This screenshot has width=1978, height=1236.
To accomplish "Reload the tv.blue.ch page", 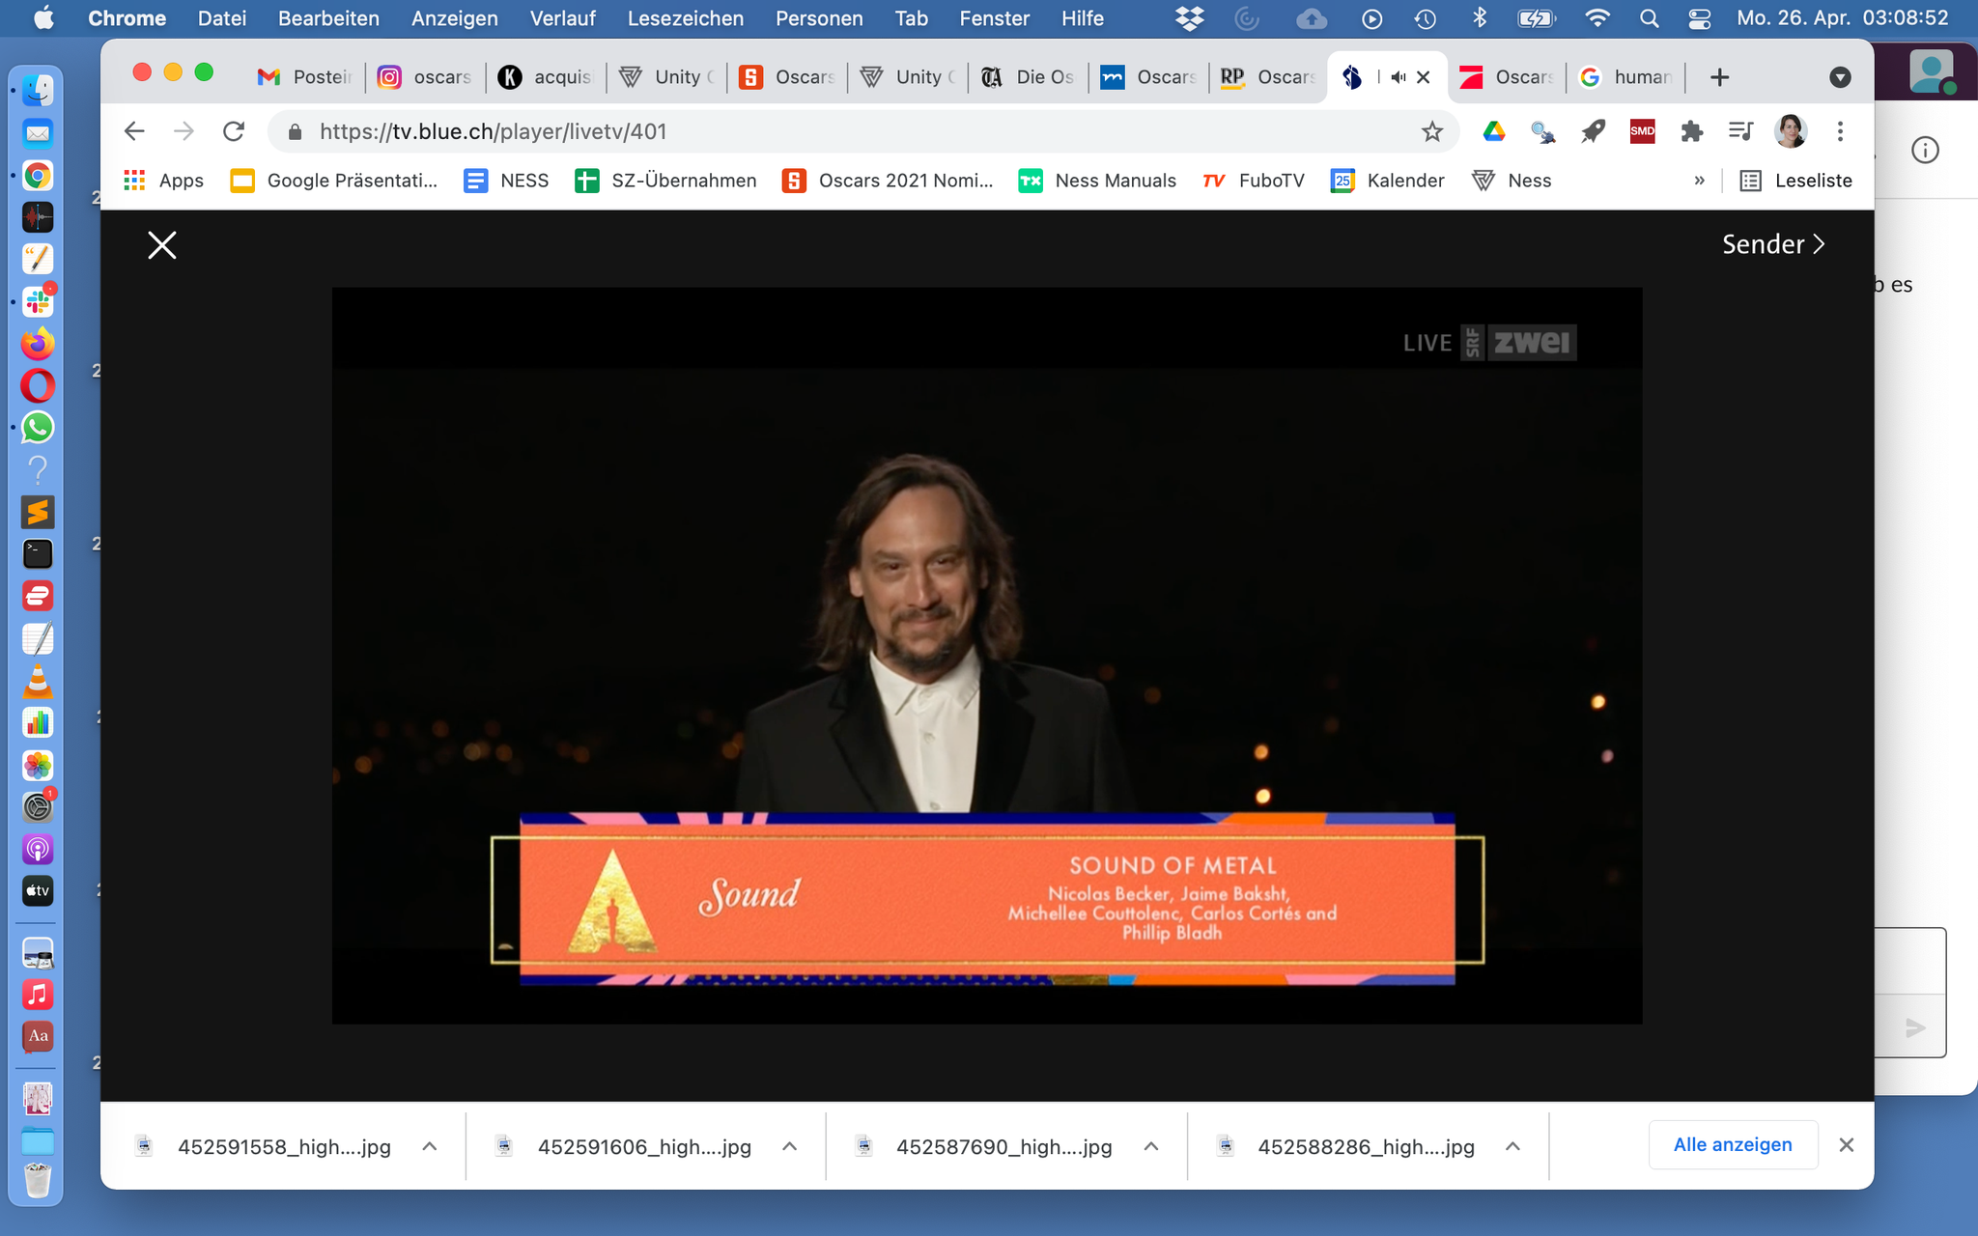I will (234, 131).
